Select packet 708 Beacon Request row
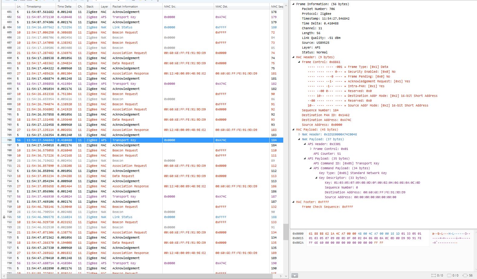The width and height of the screenshot is (477, 279). pyautogui.click(x=142, y=150)
